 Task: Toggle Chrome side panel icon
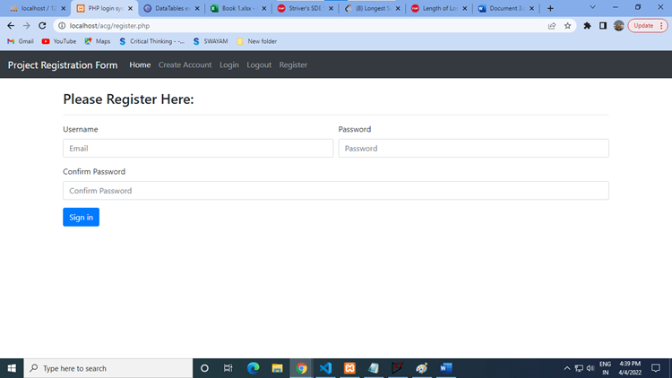(x=603, y=26)
